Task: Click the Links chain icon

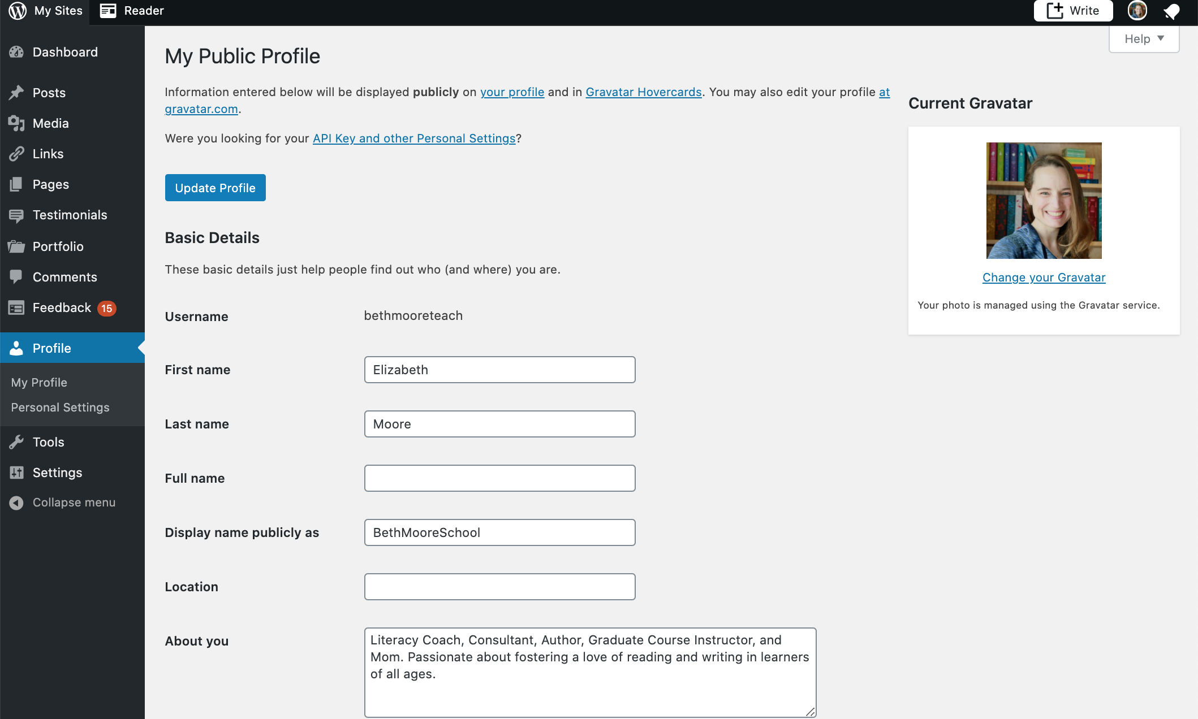Action: pos(16,154)
